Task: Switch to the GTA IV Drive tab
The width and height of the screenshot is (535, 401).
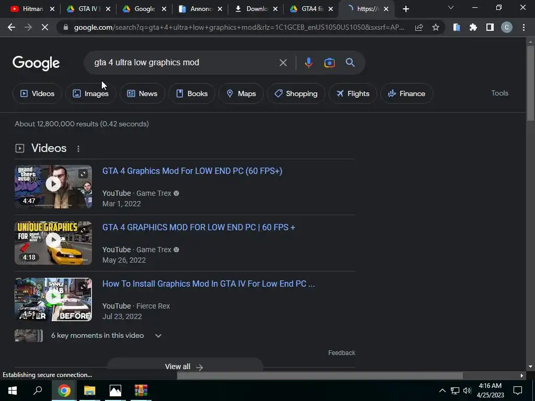Action: (89, 9)
